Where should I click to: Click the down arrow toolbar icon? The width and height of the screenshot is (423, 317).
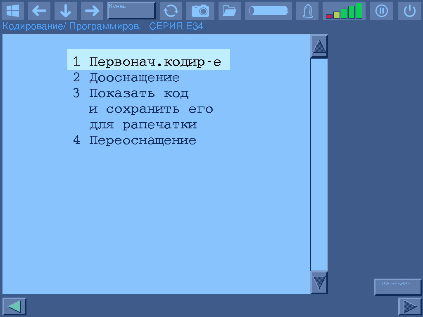point(65,11)
